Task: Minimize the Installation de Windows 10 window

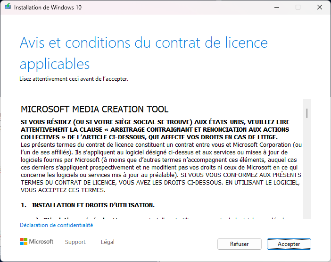Action: 277,7
